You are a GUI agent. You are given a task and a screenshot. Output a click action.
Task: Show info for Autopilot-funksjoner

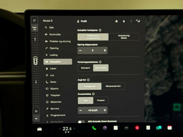coord(100,30)
